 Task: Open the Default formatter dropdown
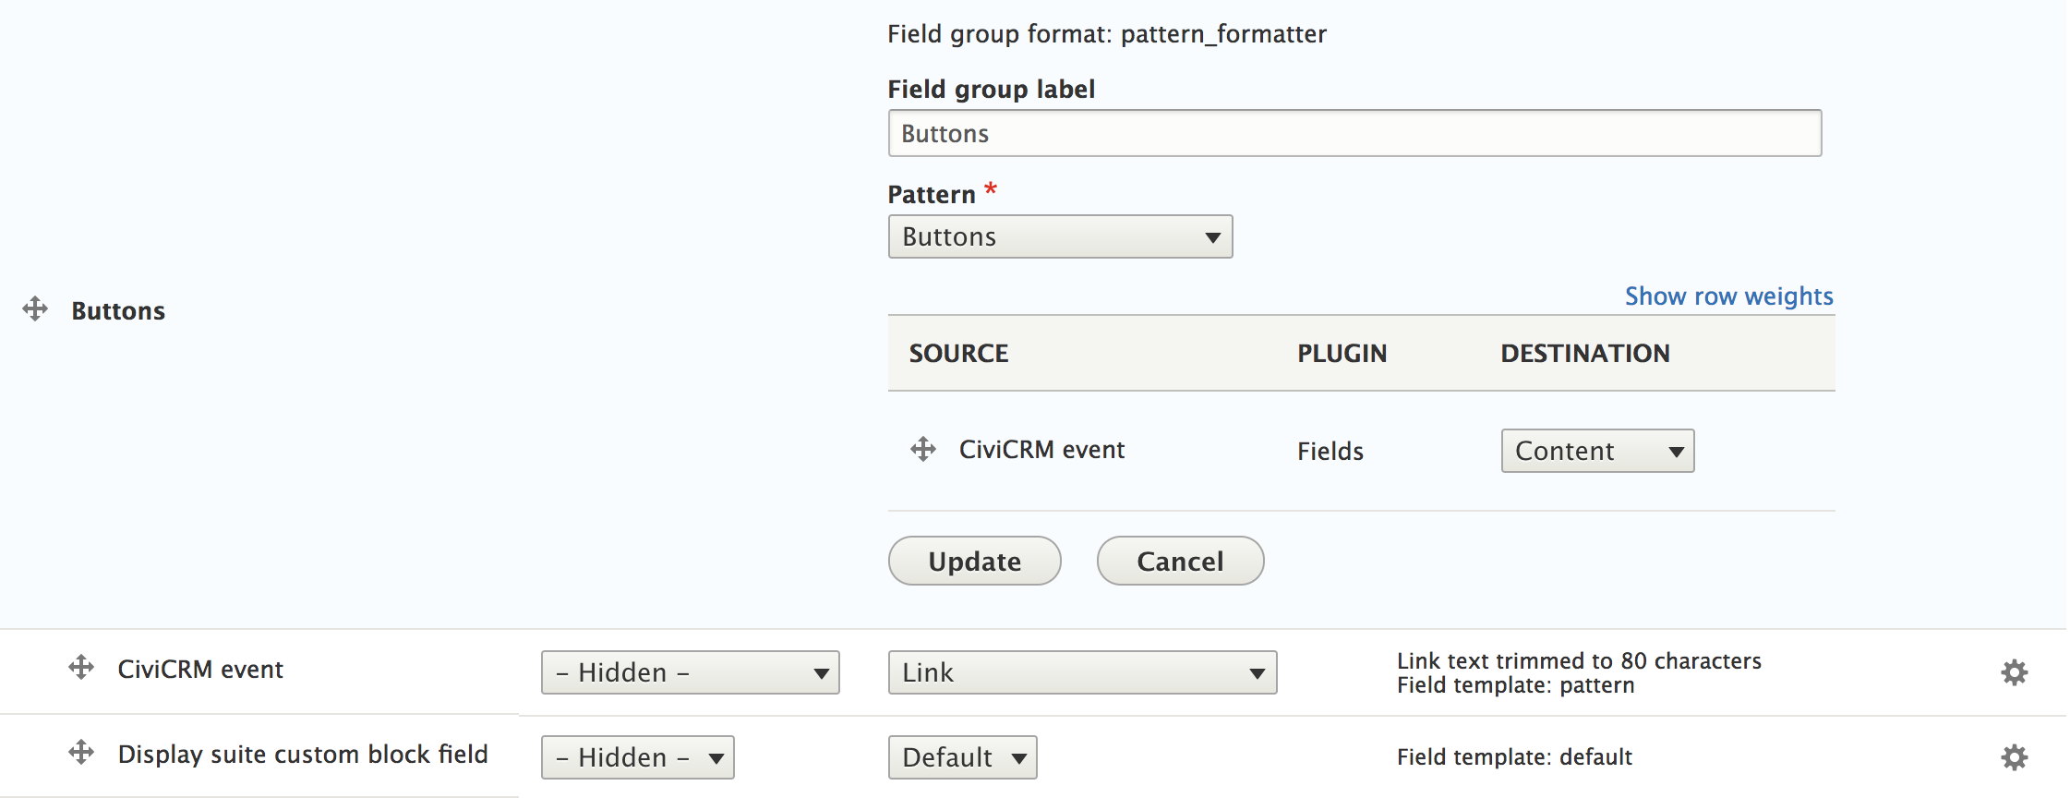point(962,756)
